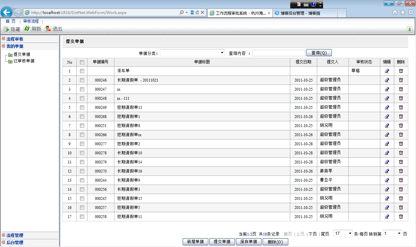Toggle the select-all checkbox in table header
The image size is (416, 247).
point(82,62)
